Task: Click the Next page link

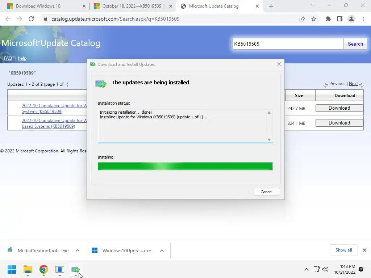Action: pos(353,84)
